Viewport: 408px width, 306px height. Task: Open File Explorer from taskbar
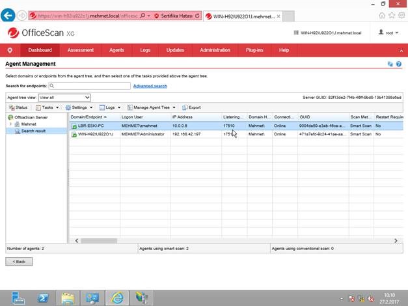click(68, 298)
